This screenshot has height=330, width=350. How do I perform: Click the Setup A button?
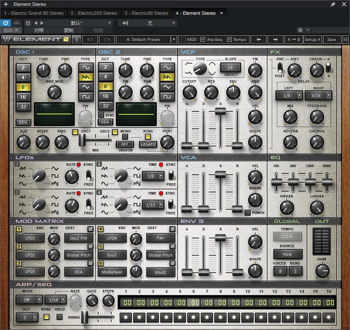click(312, 39)
